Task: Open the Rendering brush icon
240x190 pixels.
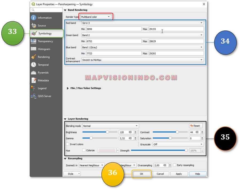Action: 33,57
